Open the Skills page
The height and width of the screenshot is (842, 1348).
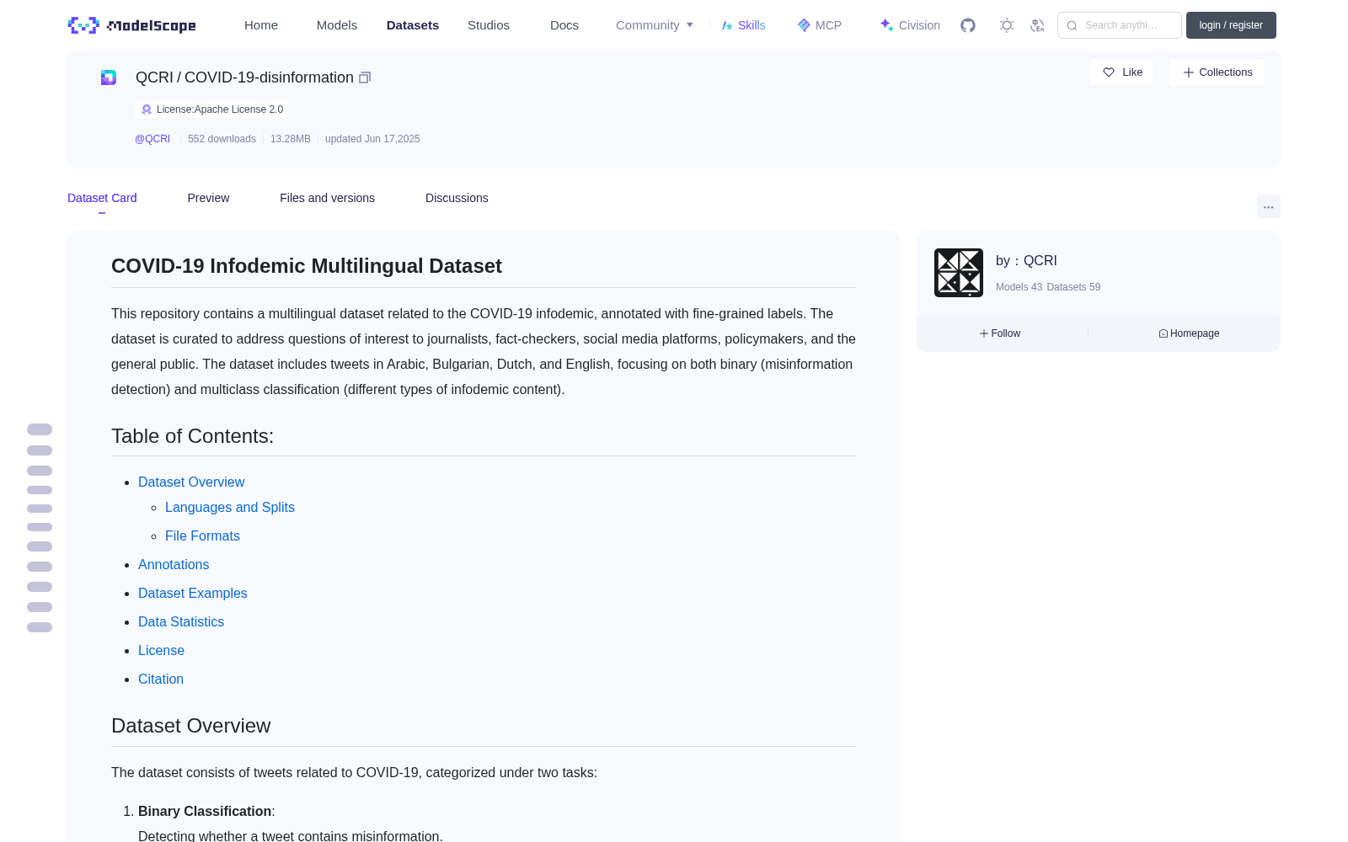(743, 25)
